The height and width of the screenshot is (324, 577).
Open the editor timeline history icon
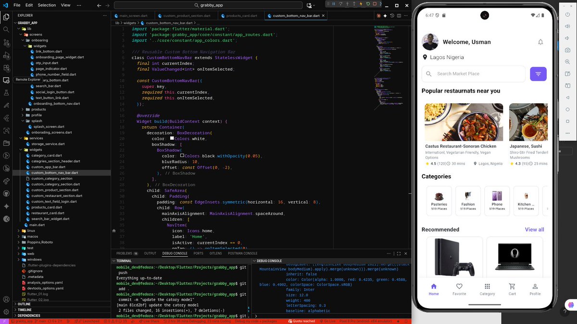click(392, 15)
